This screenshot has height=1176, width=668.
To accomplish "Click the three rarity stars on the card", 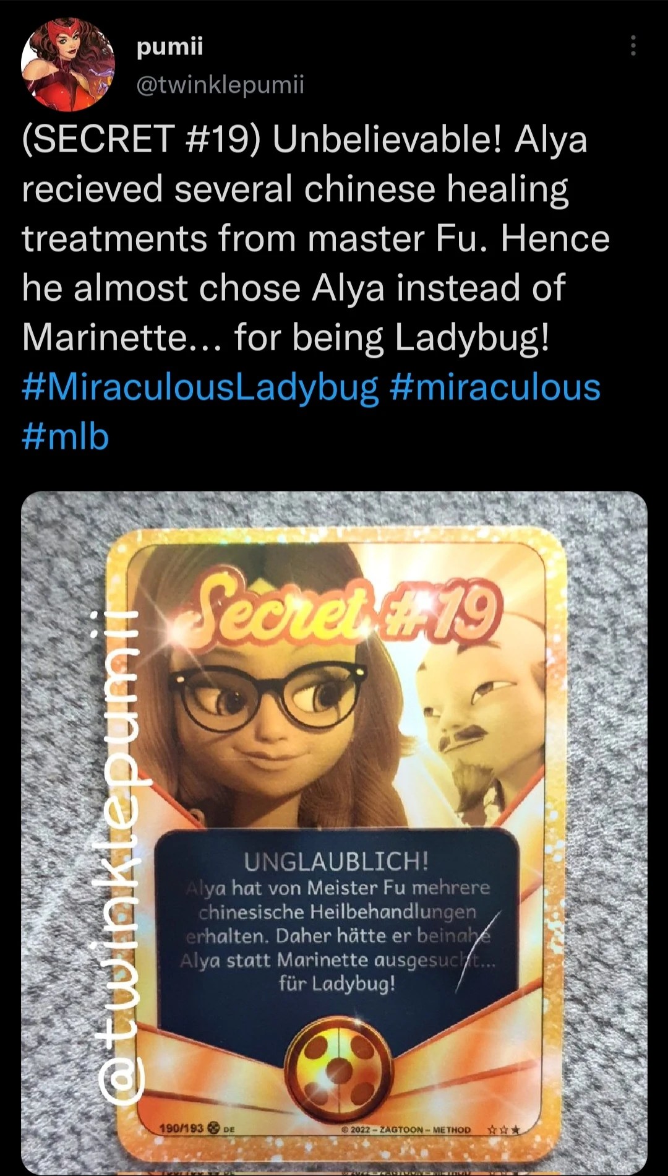I will point(504,1130).
